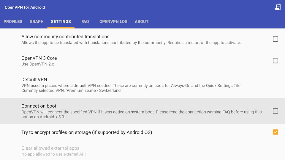Select the Clear allowed external apps option
Viewport: 285px width, 160px height.
pos(142,151)
